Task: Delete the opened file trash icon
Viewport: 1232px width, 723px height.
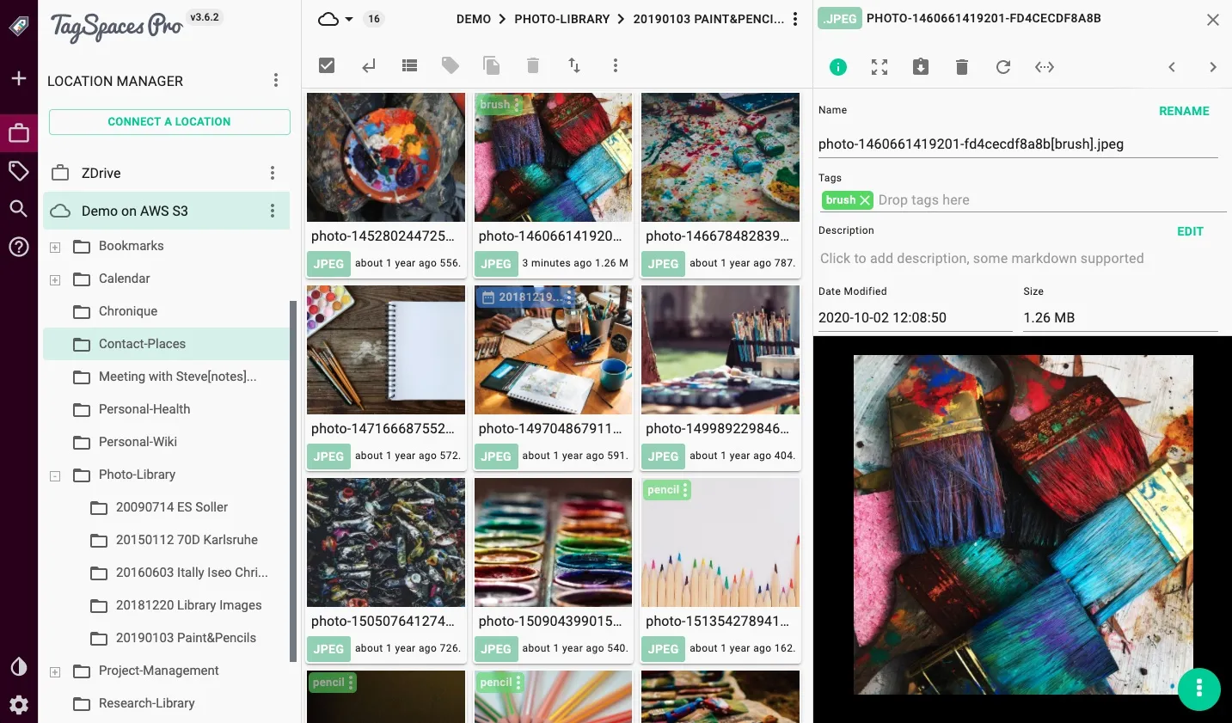Action: coord(962,67)
